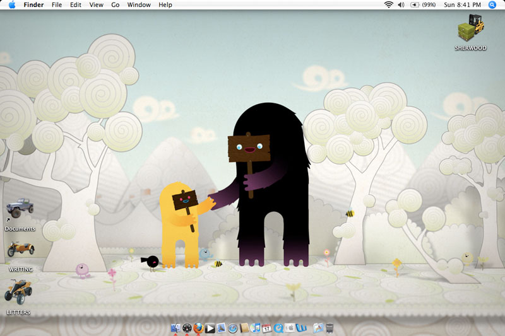Launch iTunes from the Dock
The height and width of the screenshot is (336, 505).
pos(256,328)
